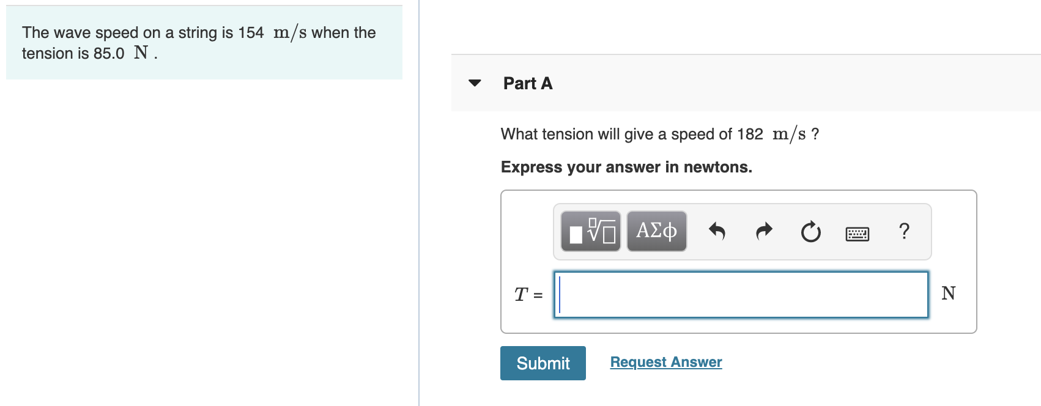Screen dimensions: 1041x406
Task: Click the Part A disclosure triangle
Action: point(475,83)
